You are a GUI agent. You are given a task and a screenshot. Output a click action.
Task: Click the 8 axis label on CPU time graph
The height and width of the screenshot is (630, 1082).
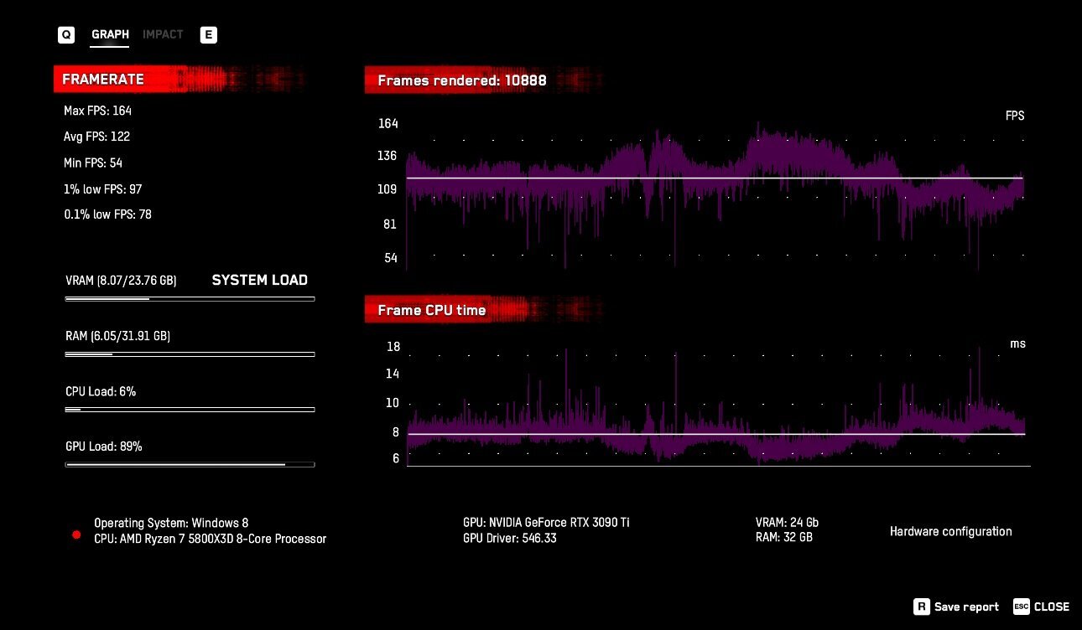[x=396, y=432]
